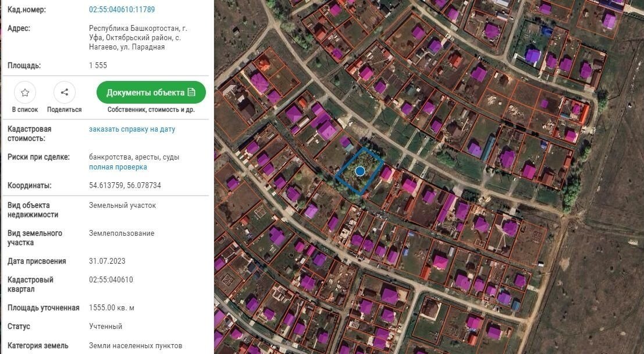Image resolution: width=644 pixels, height=354 pixels.
Task: Click the share icon
Action: tap(65, 93)
